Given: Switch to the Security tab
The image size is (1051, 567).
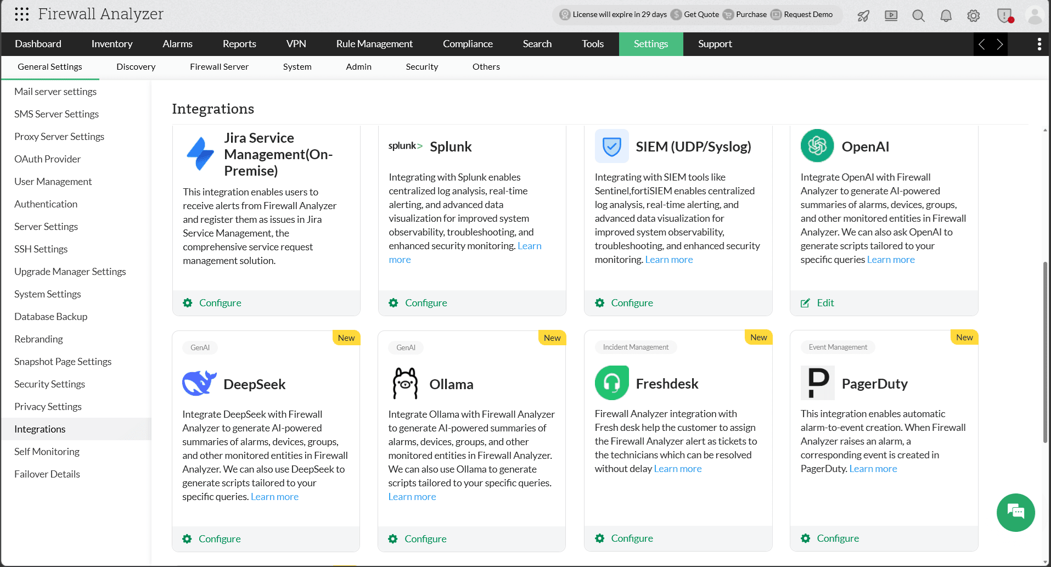Looking at the screenshot, I should (x=421, y=67).
